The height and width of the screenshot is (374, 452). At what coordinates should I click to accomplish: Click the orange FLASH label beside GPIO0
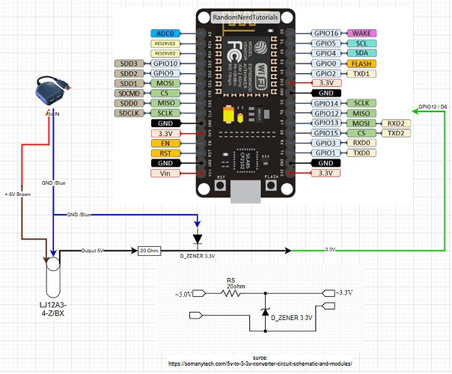click(361, 64)
